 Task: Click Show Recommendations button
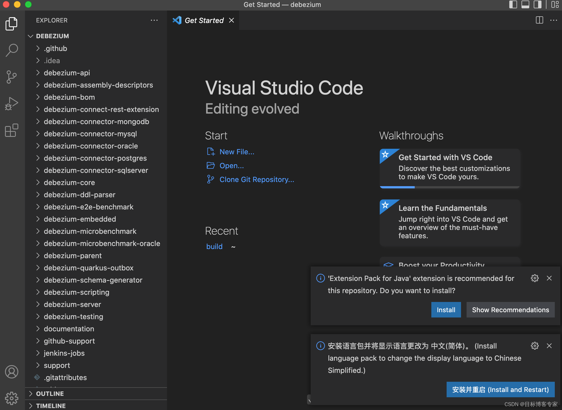pos(511,310)
